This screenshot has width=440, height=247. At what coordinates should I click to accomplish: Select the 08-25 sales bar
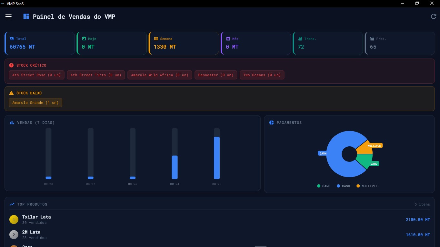133,178
